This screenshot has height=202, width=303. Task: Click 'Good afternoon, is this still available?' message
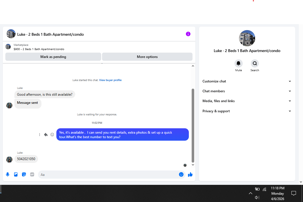point(45,95)
